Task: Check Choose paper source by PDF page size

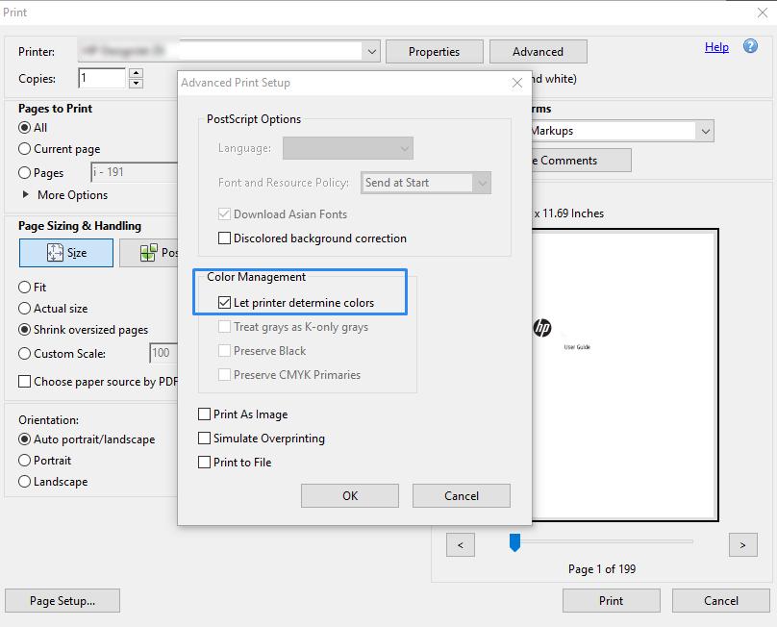Action: coord(24,381)
